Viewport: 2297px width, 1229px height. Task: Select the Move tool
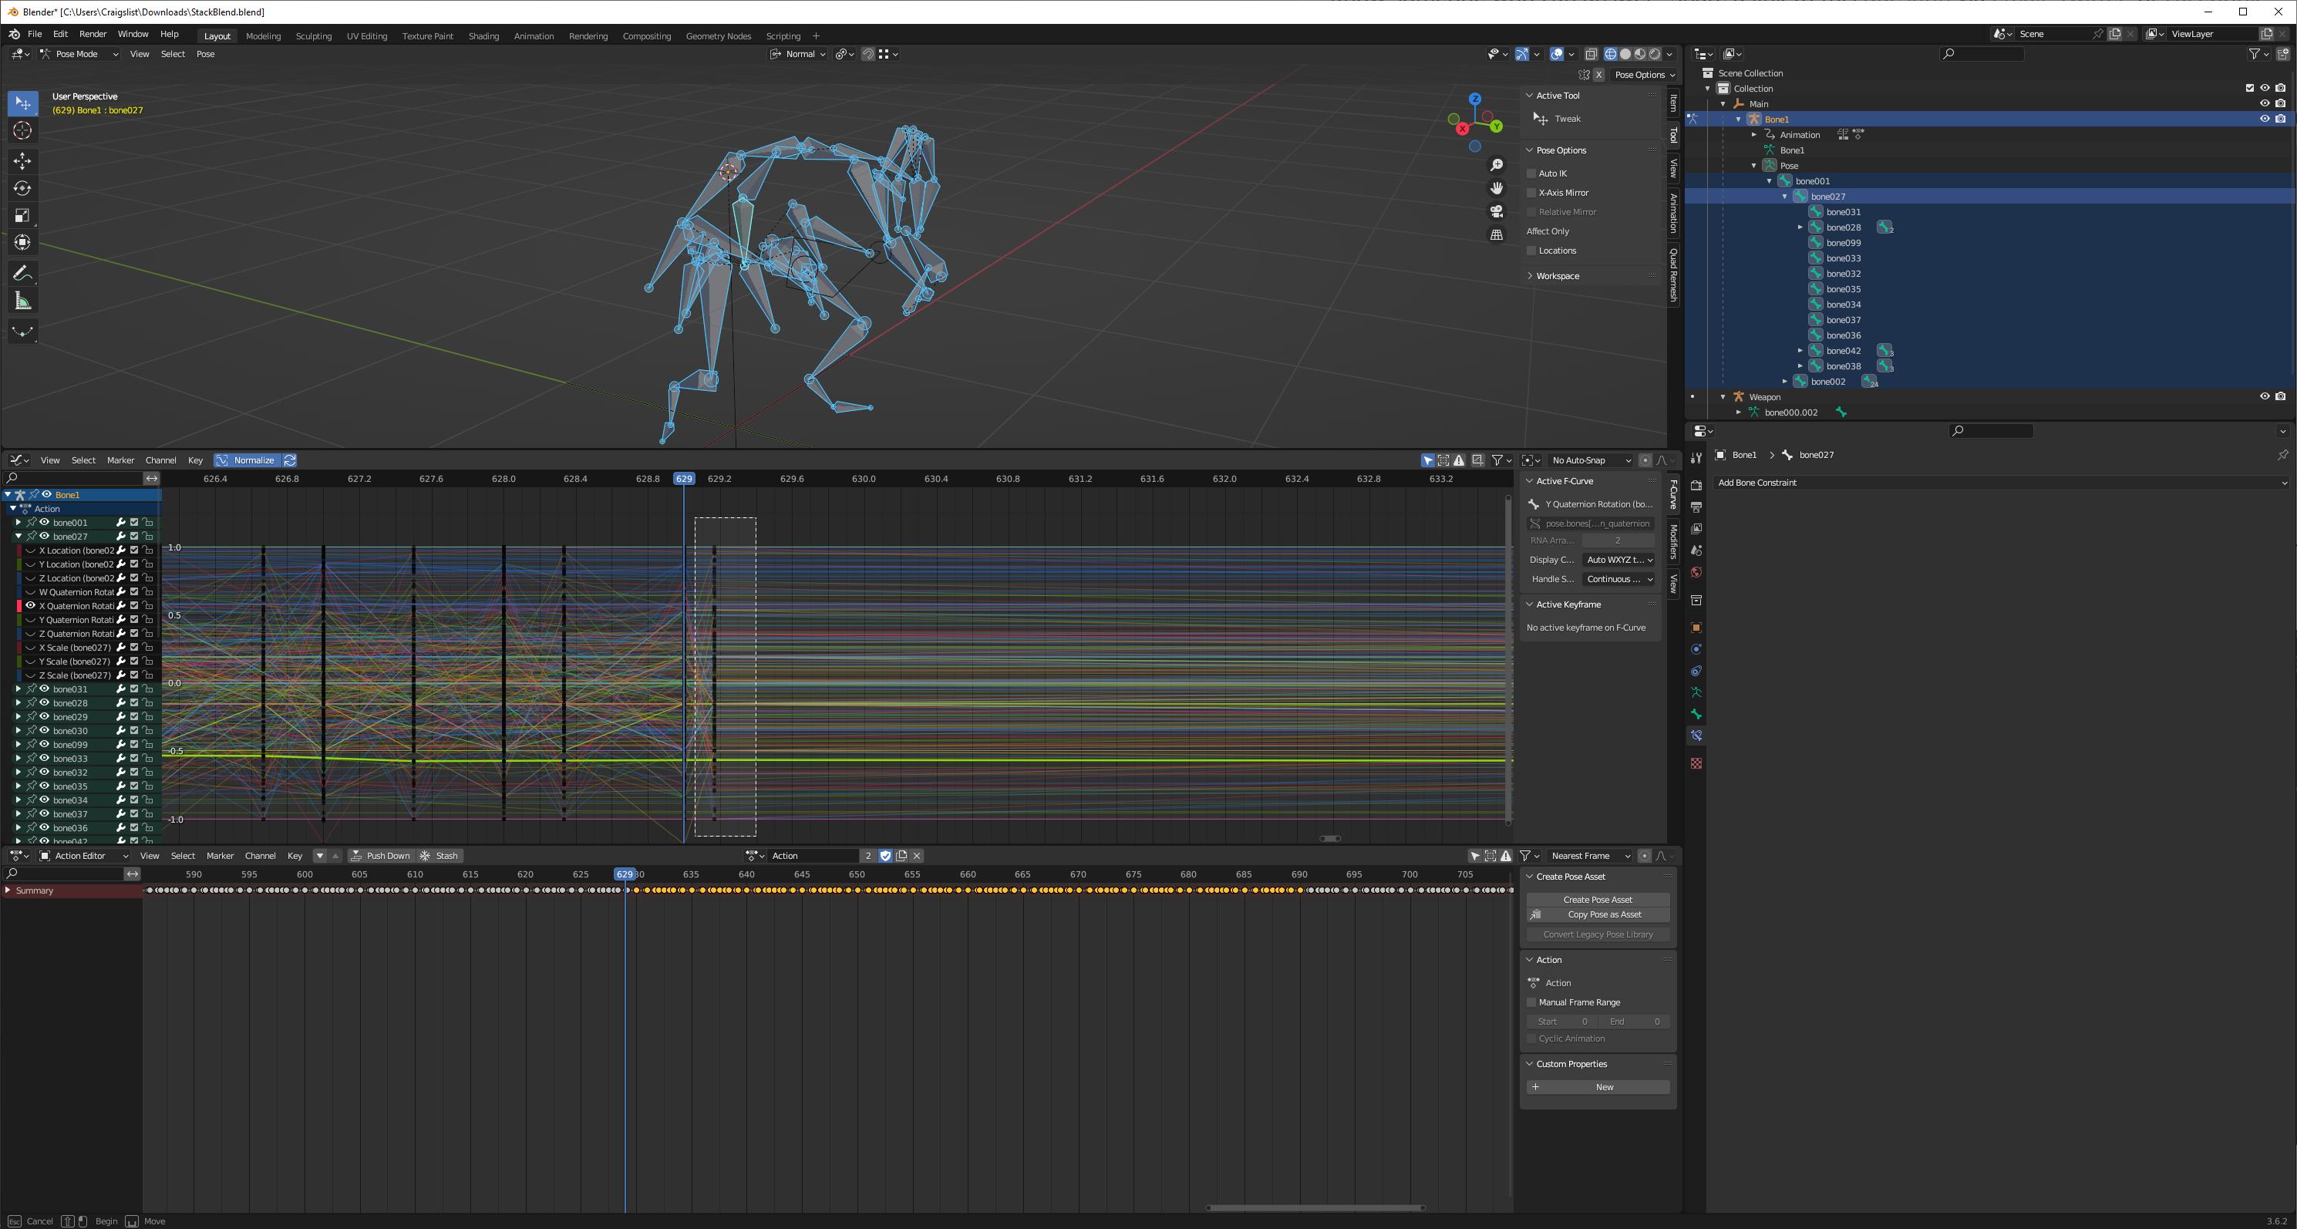[x=22, y=161]
